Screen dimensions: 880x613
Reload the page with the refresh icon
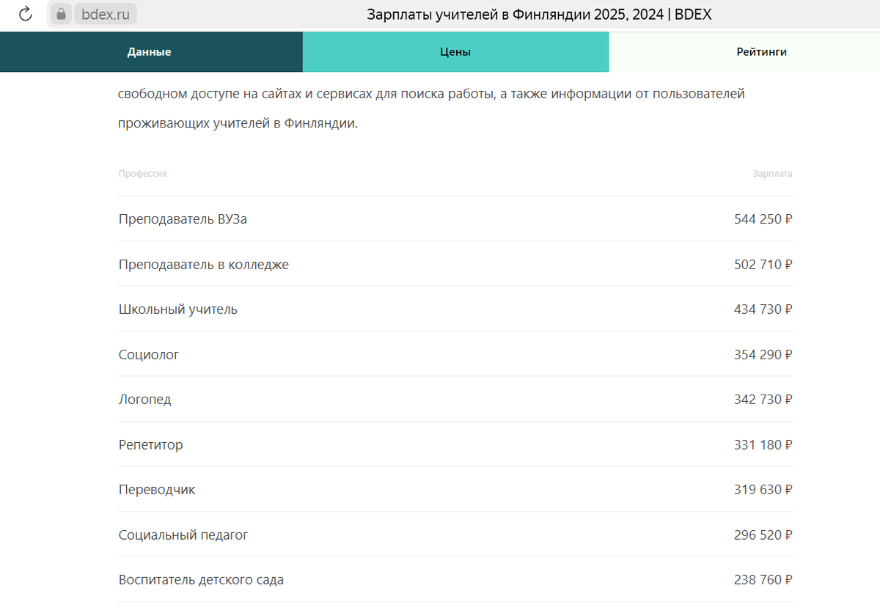pyautogui.click(x=26, y=14)
